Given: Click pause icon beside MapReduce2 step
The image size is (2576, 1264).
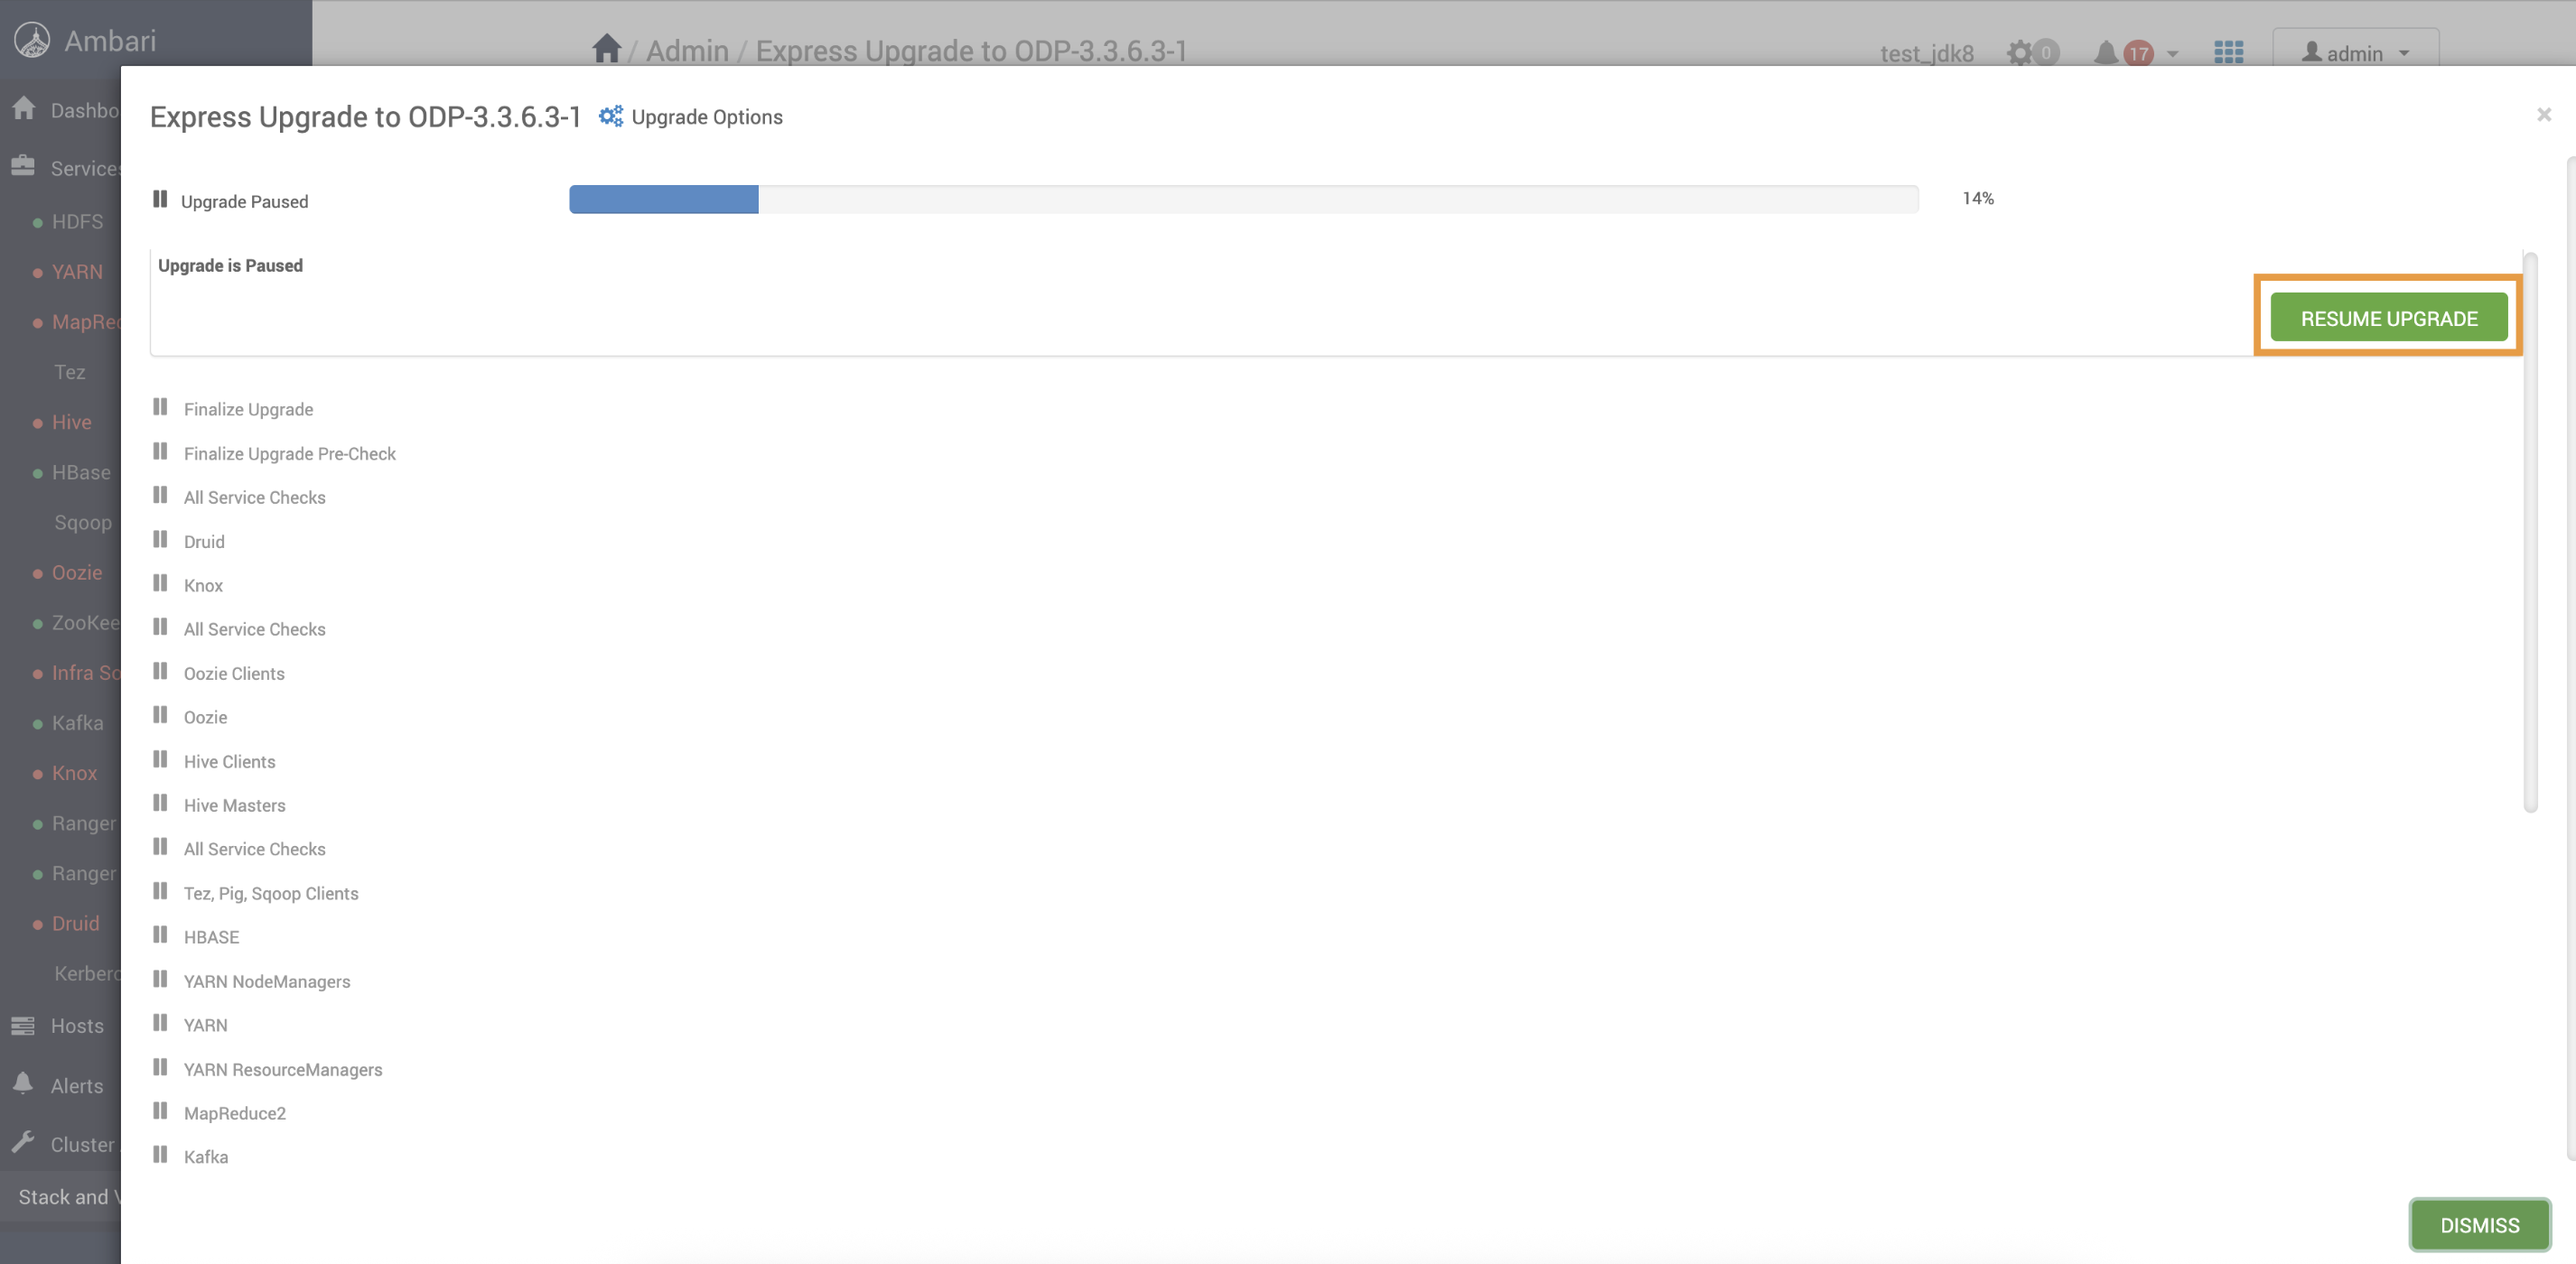Looking at the screenshot, I should (x=160, y=1111).
